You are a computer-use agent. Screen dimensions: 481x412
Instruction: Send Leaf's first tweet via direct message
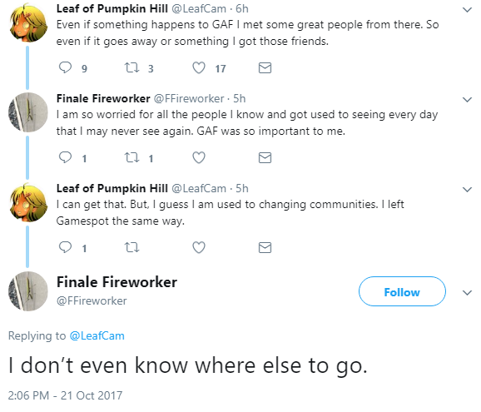(x=265, y=67)
